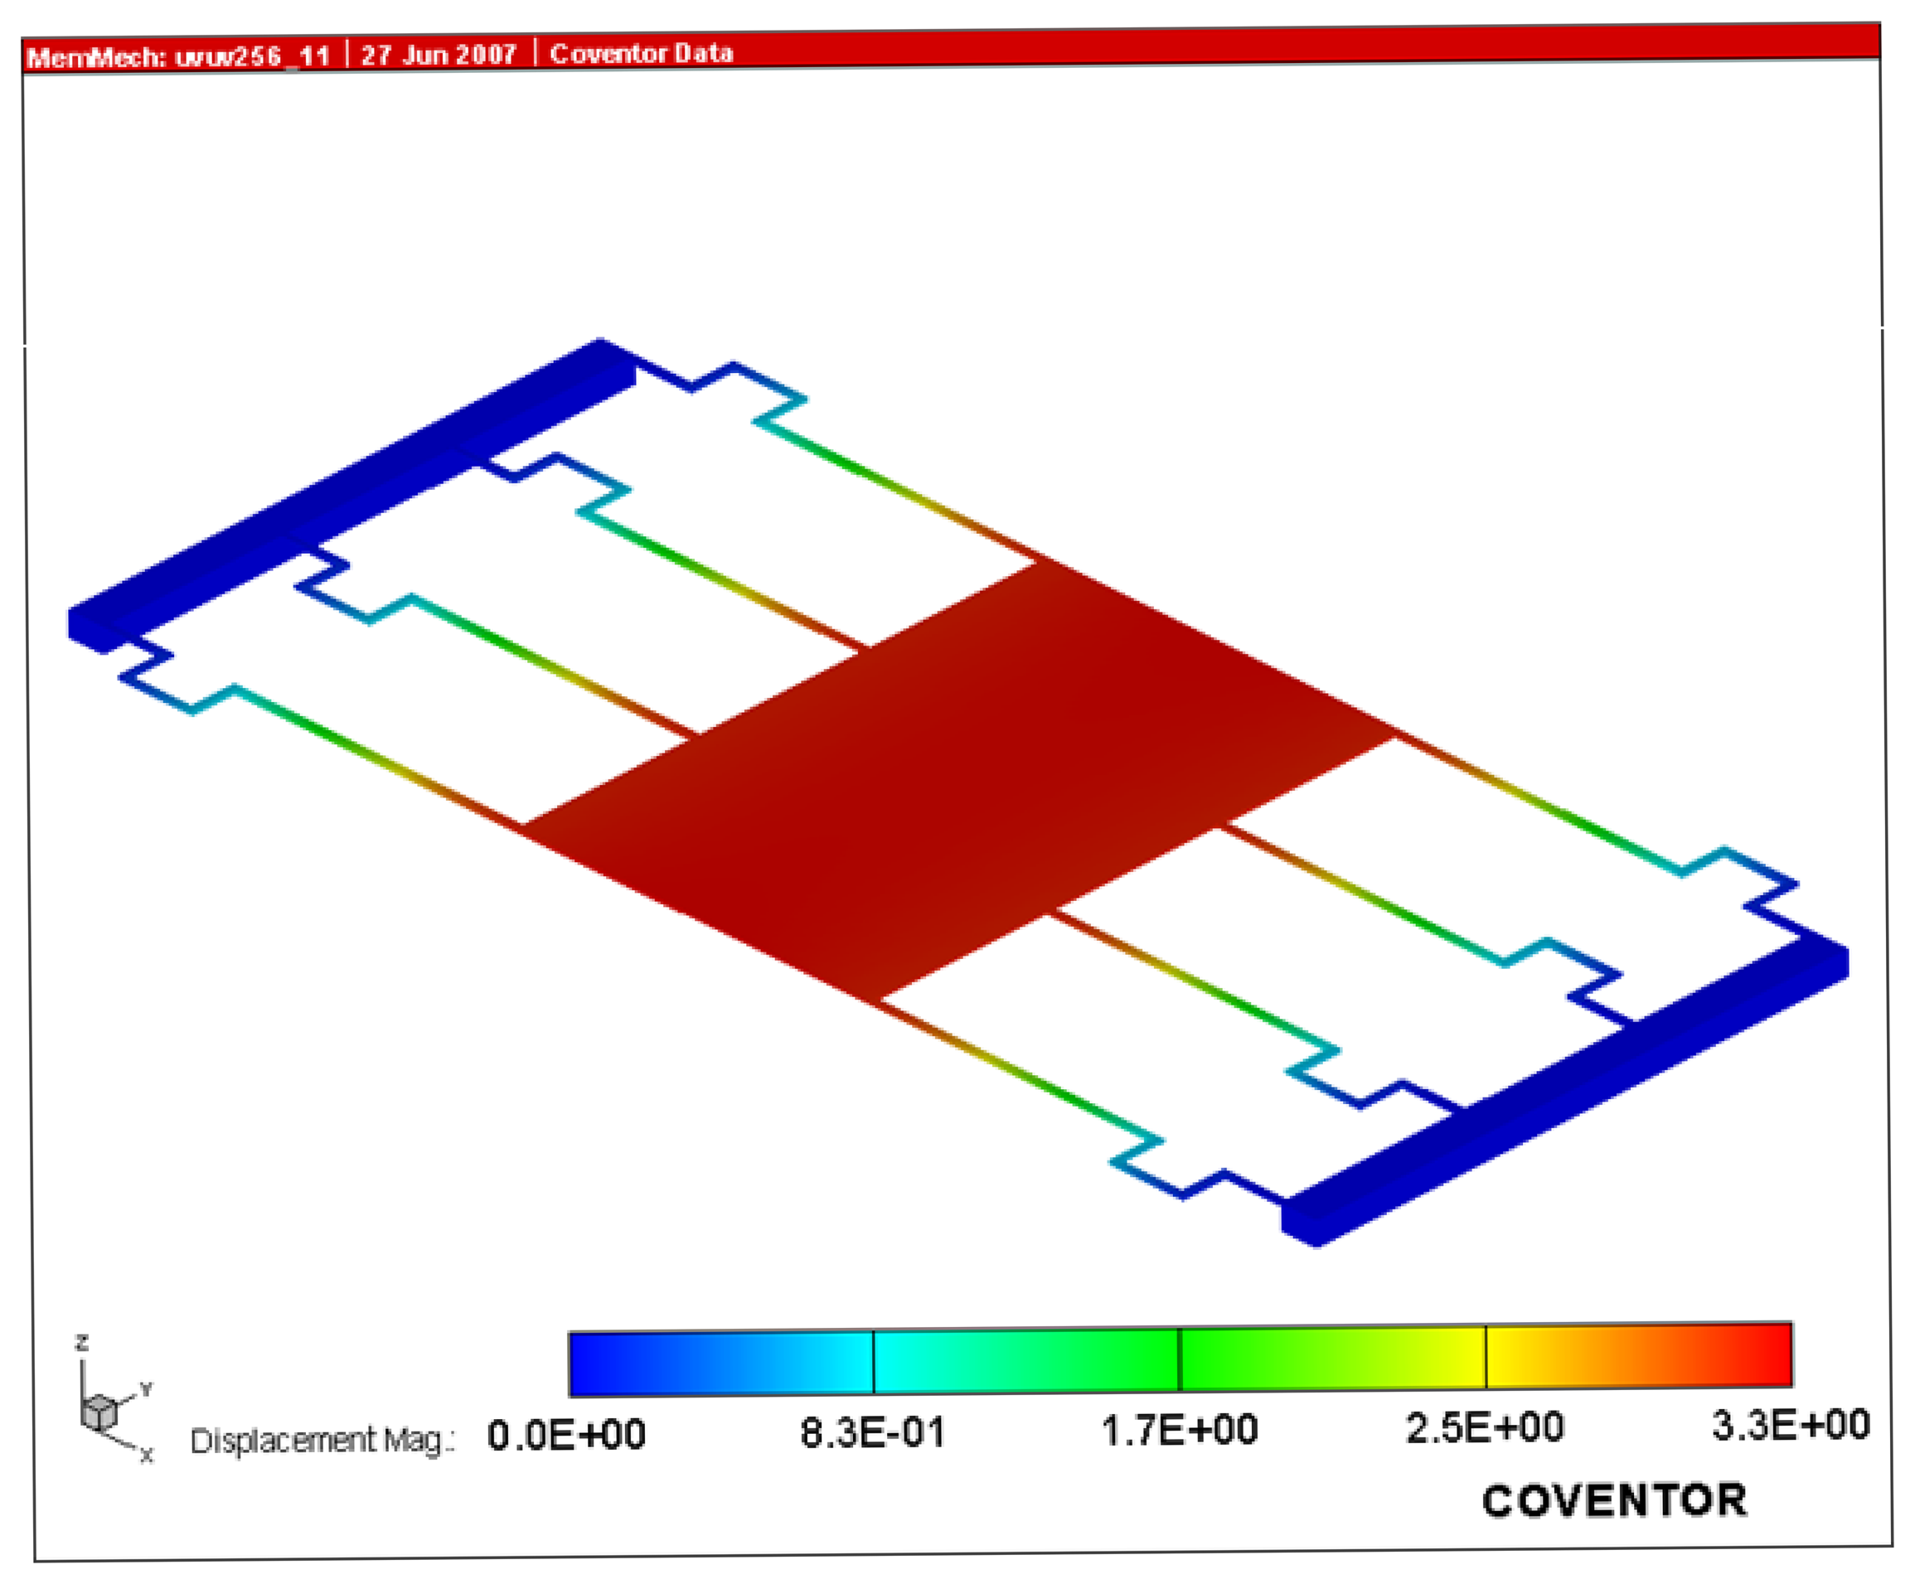Click the Coventor Data title label
Image resolution: width=1915 pixels, height=1584 pixels.
point(641,53)
